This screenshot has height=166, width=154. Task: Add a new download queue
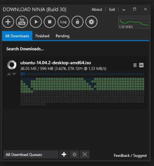64,154
